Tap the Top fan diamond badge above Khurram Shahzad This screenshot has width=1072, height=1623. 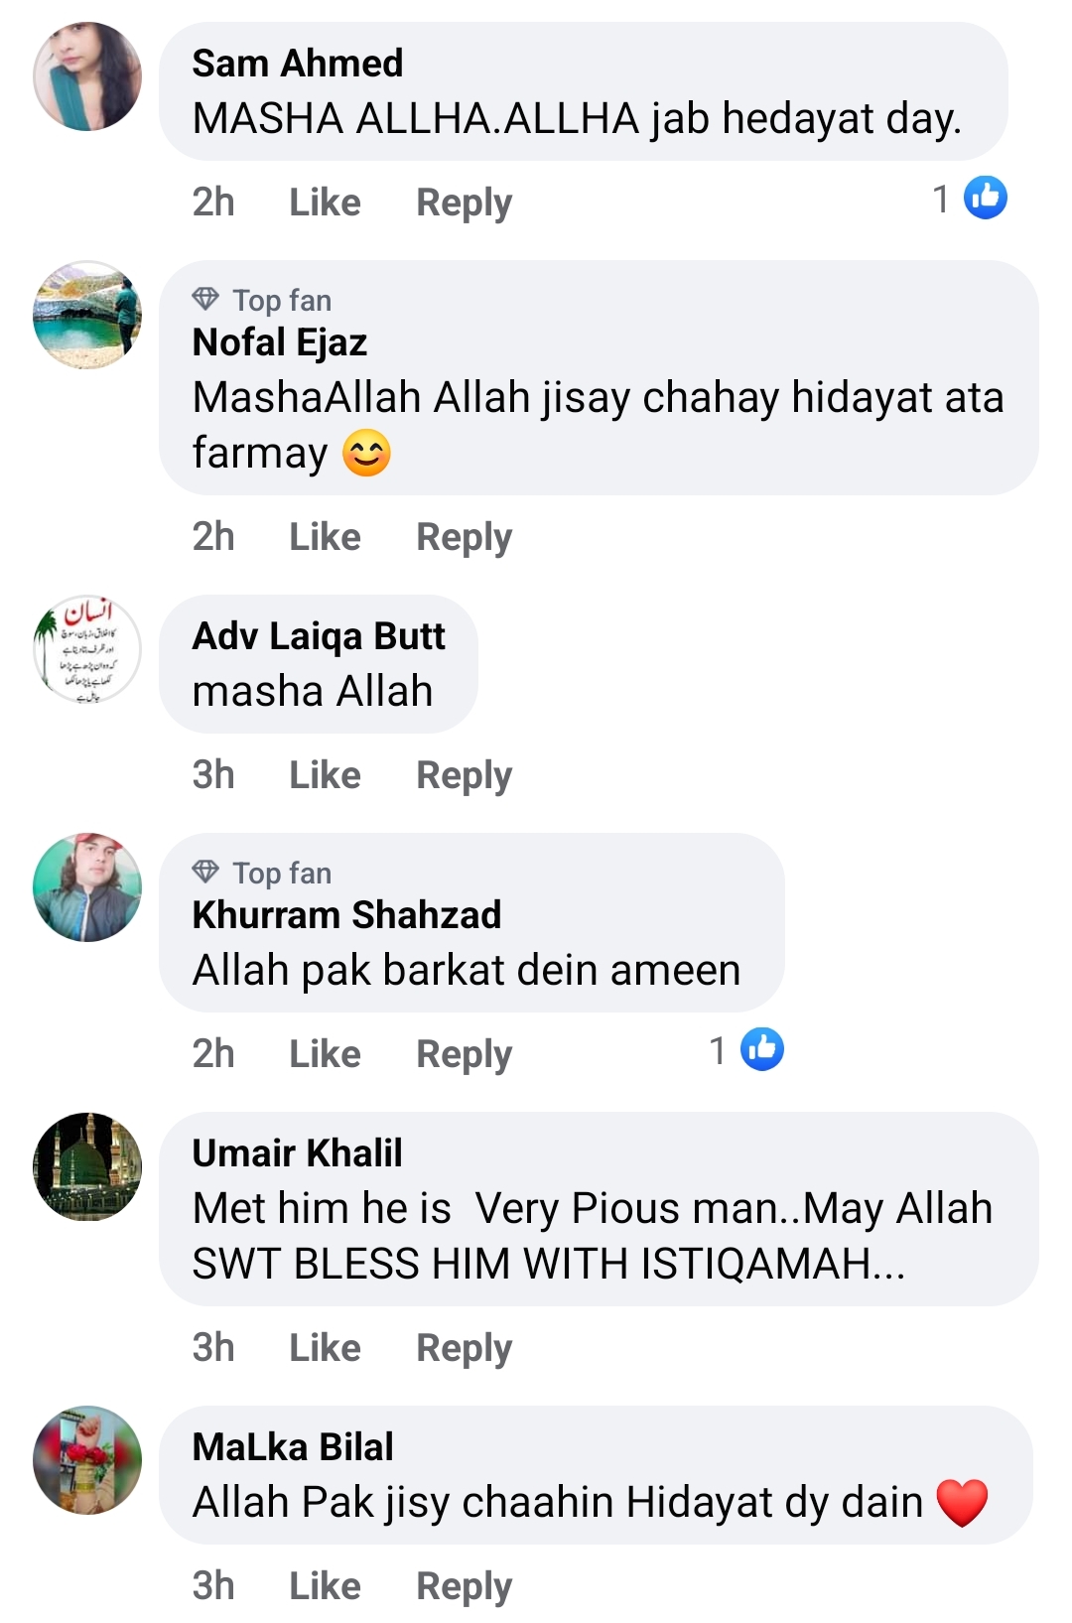pyautogui.click(x=205, y=872)
